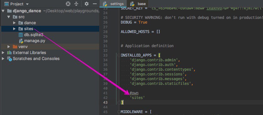
Task: Click the sites package folder icon
Action: point(21,29)
